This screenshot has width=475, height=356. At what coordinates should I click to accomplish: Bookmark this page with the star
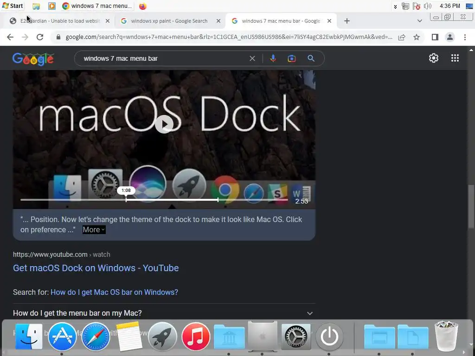pos(417,37)
